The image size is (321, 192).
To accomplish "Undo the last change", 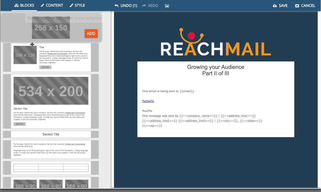I will 126,5.
